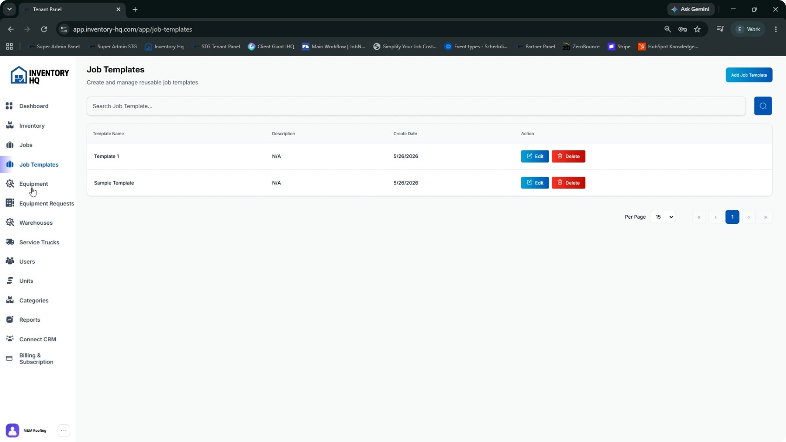
Task: Open a new browser tab with plus
Action: (x=135, y=9)
